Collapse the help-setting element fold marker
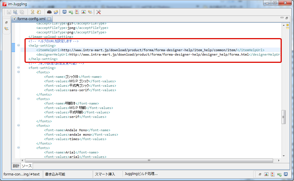 coord(18,45)
